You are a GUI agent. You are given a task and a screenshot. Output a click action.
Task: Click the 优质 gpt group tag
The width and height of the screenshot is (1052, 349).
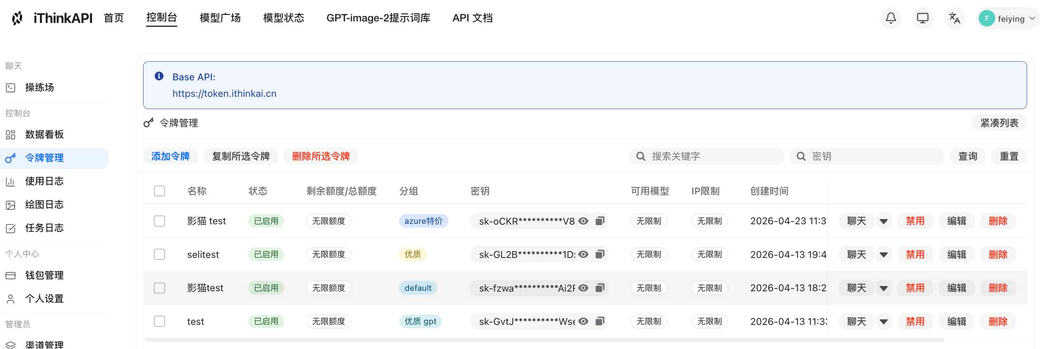420,321
